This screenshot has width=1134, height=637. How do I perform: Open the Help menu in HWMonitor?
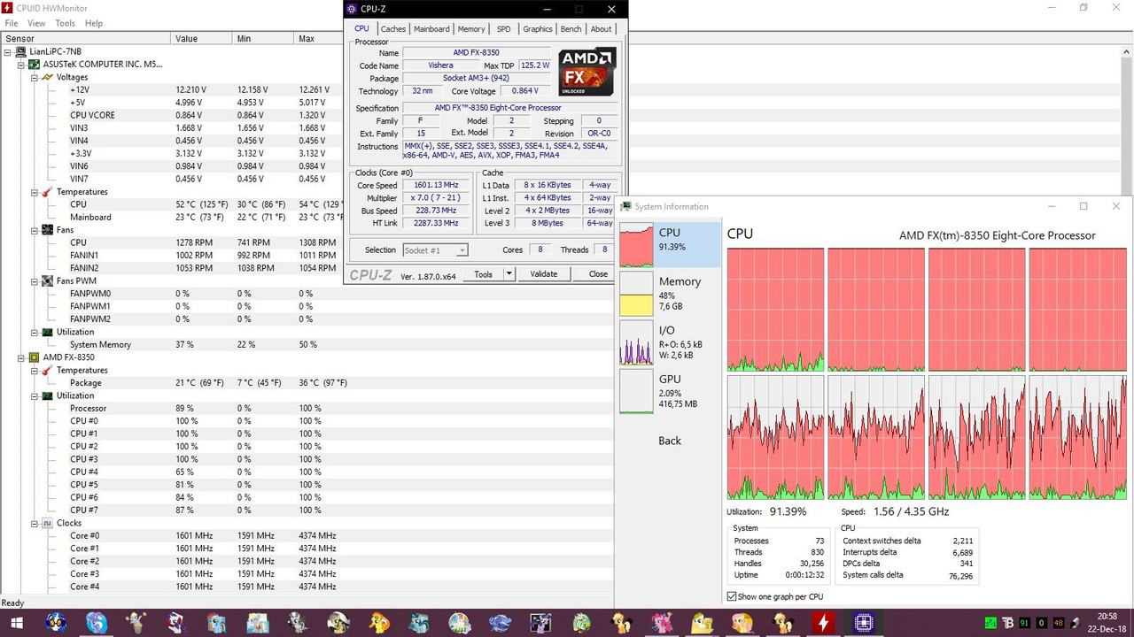(94, 23)
